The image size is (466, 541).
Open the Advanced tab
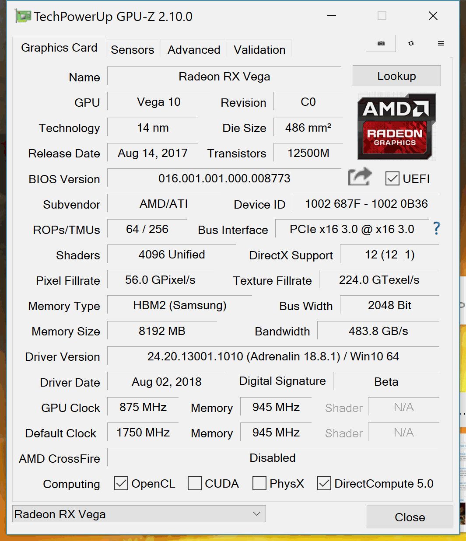click(x=194, y=50)
